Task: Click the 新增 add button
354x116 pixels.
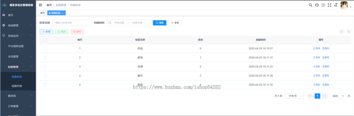Action: (46, 32)
